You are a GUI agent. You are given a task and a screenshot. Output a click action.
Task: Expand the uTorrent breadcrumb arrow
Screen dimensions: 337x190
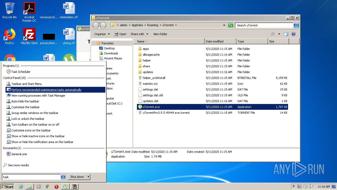[176, 25]
